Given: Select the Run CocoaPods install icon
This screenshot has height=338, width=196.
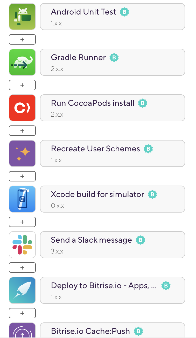Looking at the screenshot, I should coord(22,108).
